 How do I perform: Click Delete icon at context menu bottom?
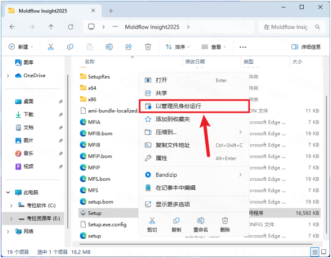[x=225, y=224]
